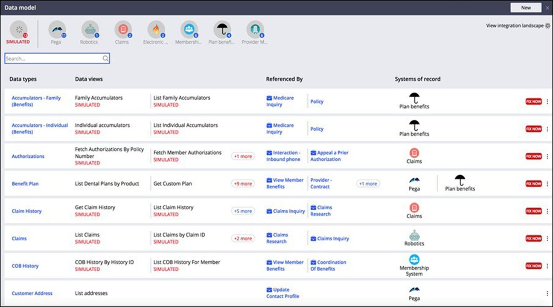Choose the Electronic fire icon filter
553x307 pixels.
(156, 30)
